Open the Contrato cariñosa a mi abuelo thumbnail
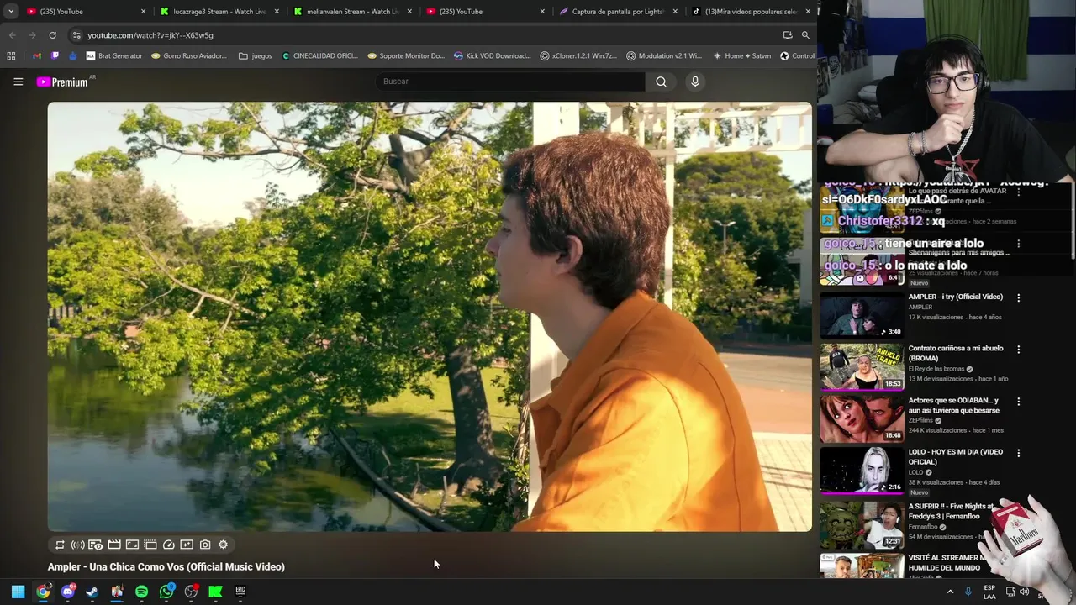The image size is (1076, 605). pyautogui.click(x=862, y=366)
